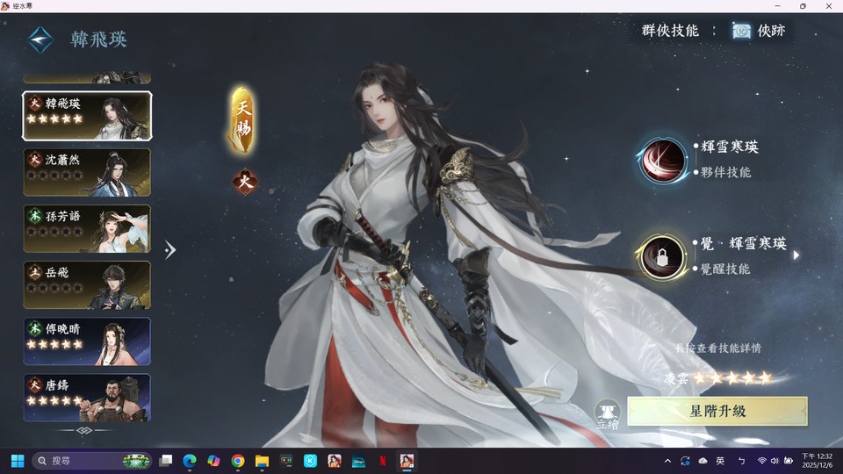
Task: Open Google Chrome from the taskbar
Action: point(238,461)
